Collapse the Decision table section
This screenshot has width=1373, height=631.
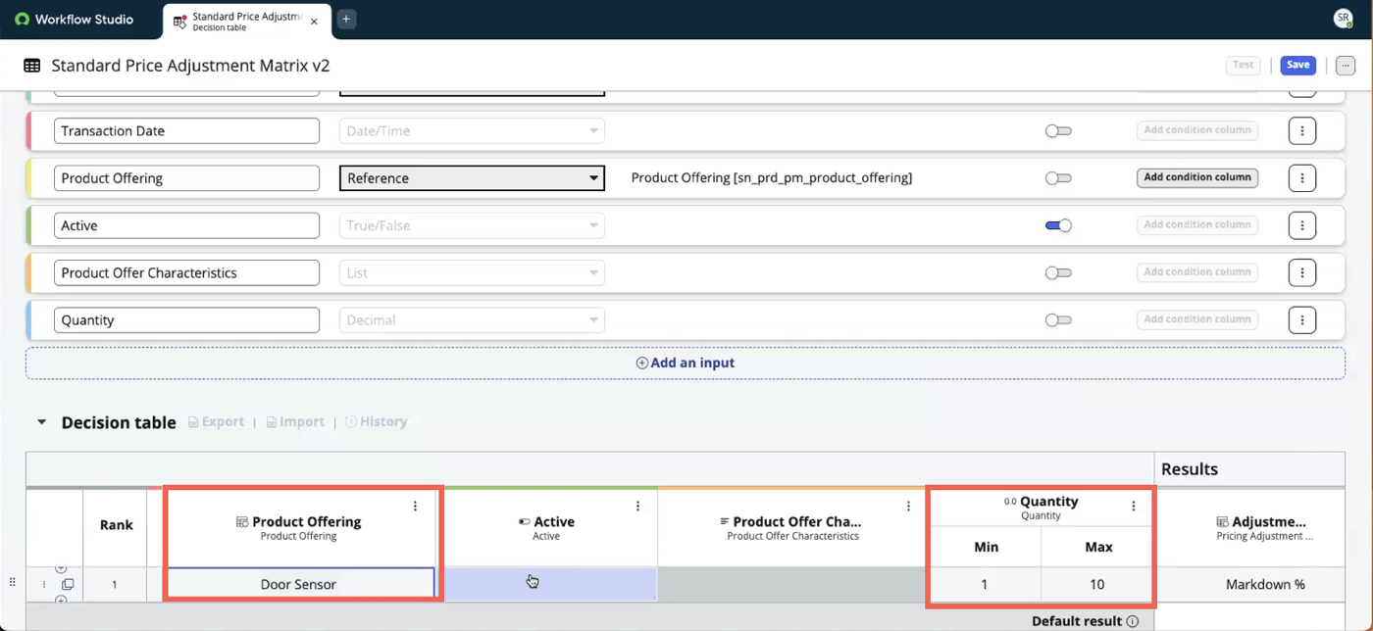41,422
